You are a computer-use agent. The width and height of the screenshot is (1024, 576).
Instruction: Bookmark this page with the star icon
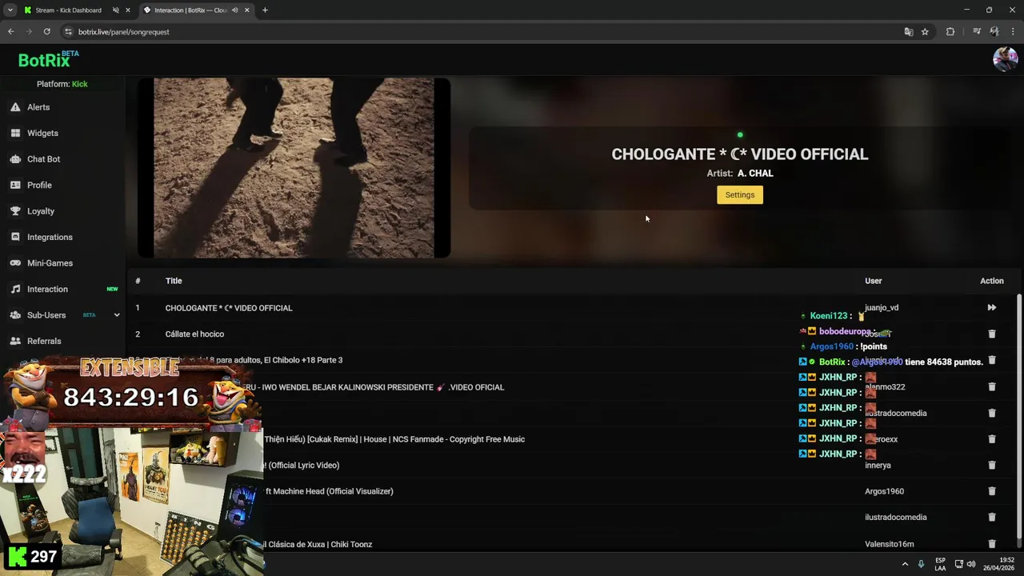click(x=925, y=32)
